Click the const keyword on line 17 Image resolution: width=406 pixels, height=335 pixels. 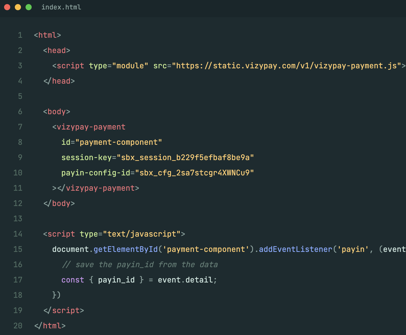(73, 280)
